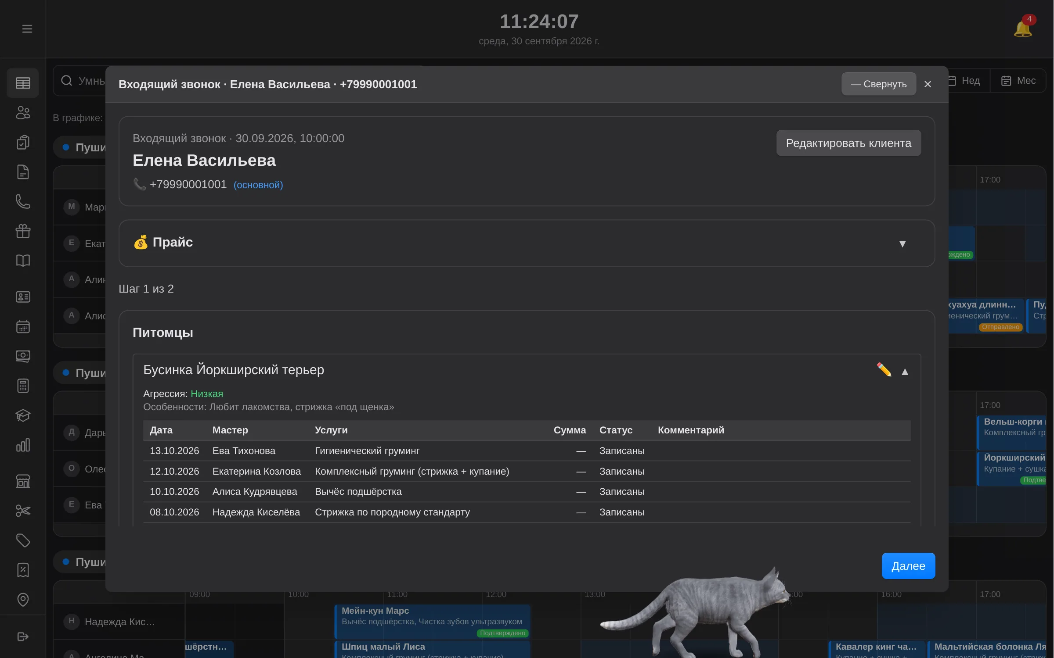Image resolution: width=1054 pixels, height=658 pixels.
Task: Open the Кавалер кинг appointment card
Action: [877, 650]
